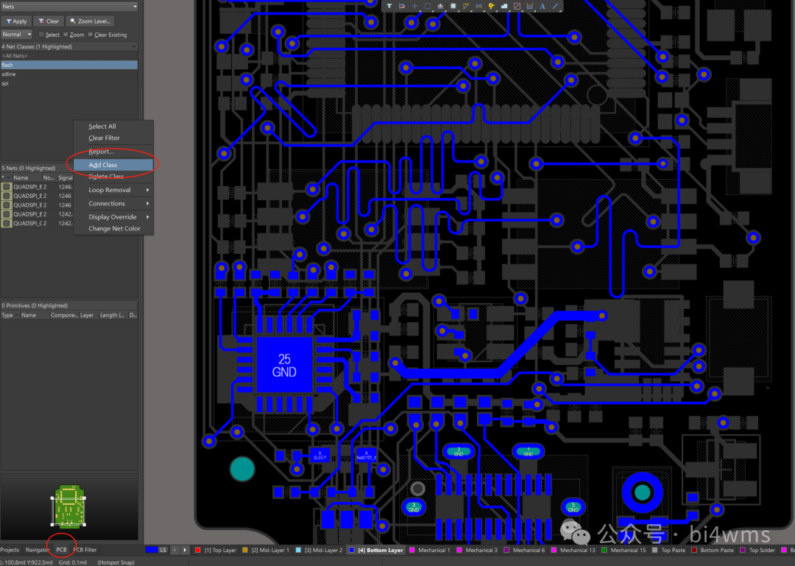Click the Apply filter button
Viewport: 795px width, 566px height.
coord(16,21)
